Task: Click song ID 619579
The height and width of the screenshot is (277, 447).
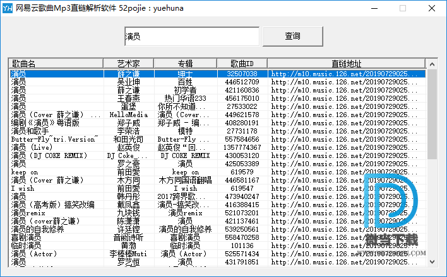Action: click(x=242, y=172)
